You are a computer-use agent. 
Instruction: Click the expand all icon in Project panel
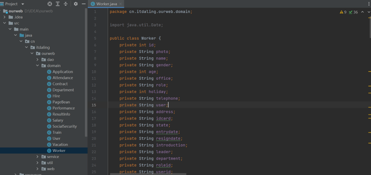[58, 4]
